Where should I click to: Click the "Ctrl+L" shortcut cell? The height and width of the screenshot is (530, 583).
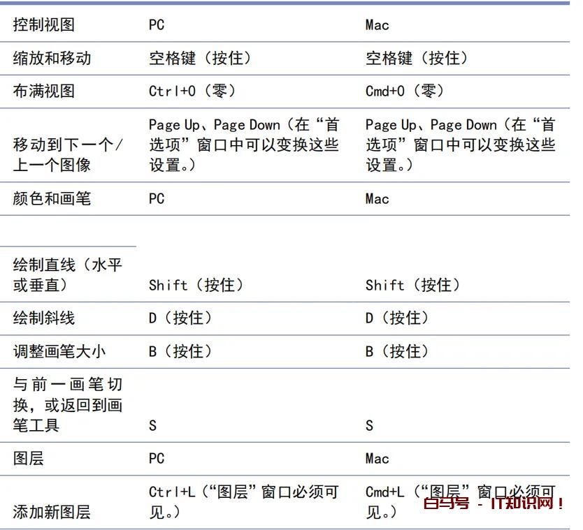pos(243,502)
